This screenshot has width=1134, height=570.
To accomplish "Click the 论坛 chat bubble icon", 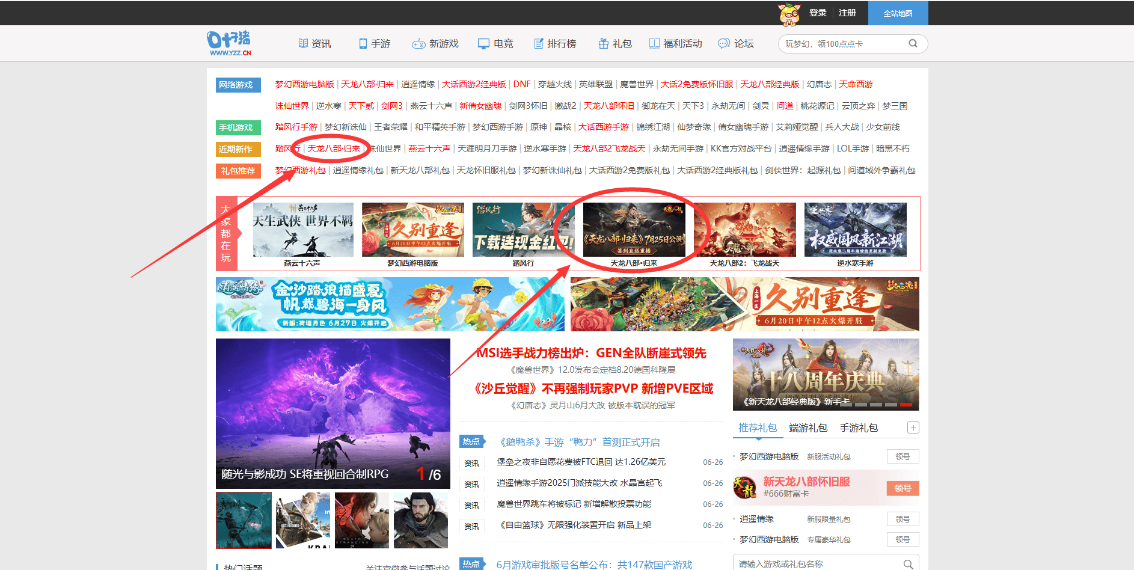I will click(723, 43).
